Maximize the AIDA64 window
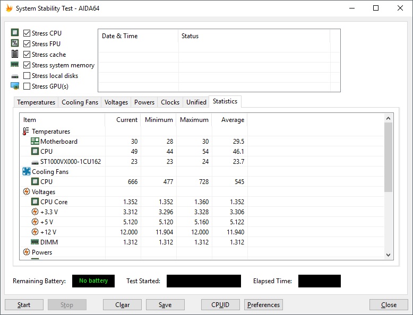The height and width of the screenshot is (315, 413). pyautogui.click(x=376, y=8)
